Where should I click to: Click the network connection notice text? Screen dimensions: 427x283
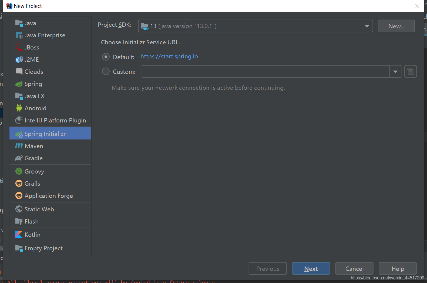[198, 88]
